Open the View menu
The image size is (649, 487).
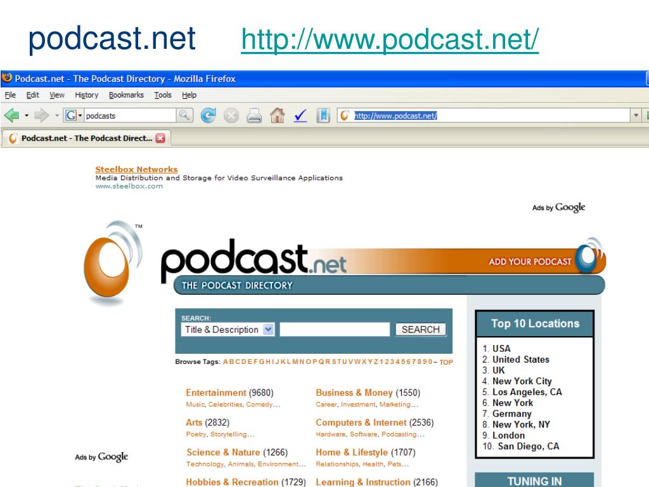(57, 95)
